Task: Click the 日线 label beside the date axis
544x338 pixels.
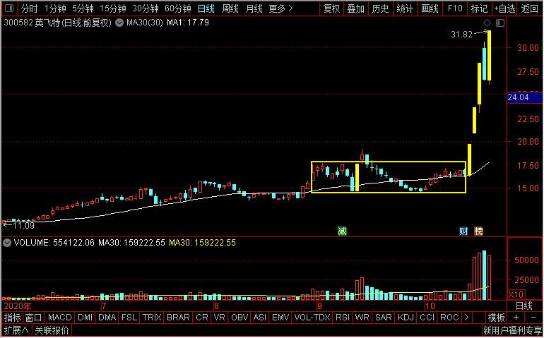Action: pyautogui.click(x=524, y=306)
